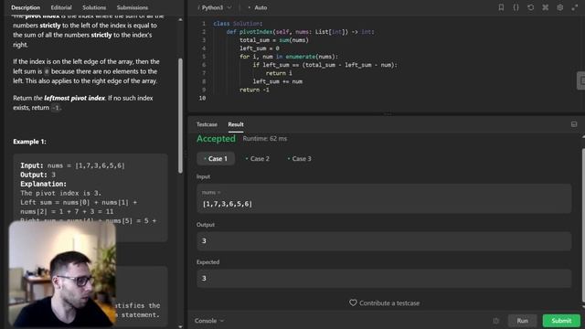View the Submissions tab
This screenshot has height=329, width=585.
tap(132, 7)
